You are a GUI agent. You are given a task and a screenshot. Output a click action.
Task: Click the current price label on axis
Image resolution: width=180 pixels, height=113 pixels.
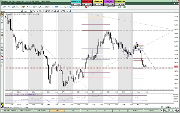pyautogui.click(x=176, y=66)
